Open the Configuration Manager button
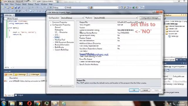The width and height of the screenshot is (188, 106). point(150,18)
